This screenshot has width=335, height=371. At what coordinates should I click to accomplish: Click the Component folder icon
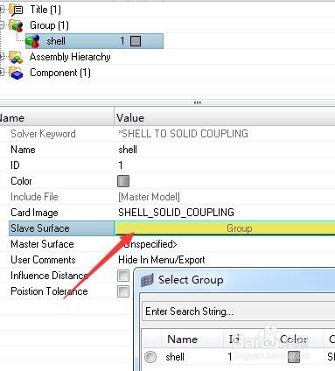pyautogui.click(x=16, y=73)
